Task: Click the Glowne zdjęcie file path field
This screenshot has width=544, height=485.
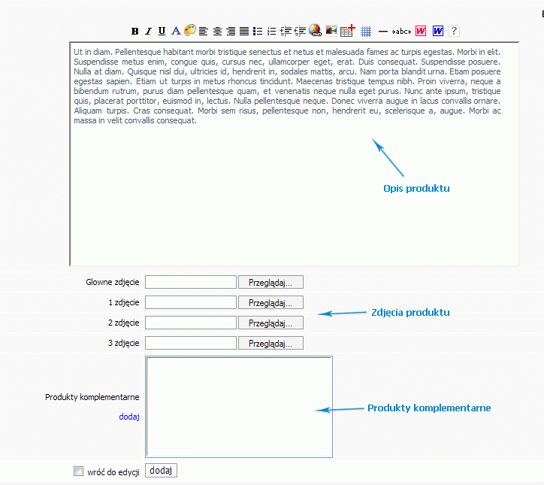Action: click(191, 282)
